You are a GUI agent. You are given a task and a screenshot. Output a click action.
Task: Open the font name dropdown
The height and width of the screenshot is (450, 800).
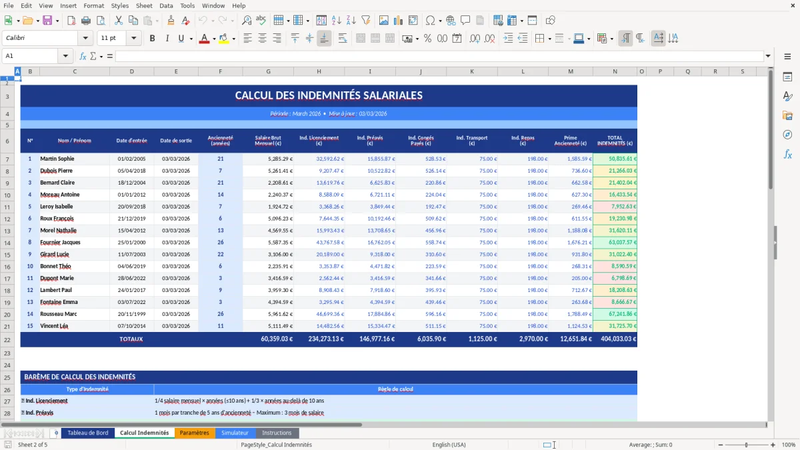point(85,38)
